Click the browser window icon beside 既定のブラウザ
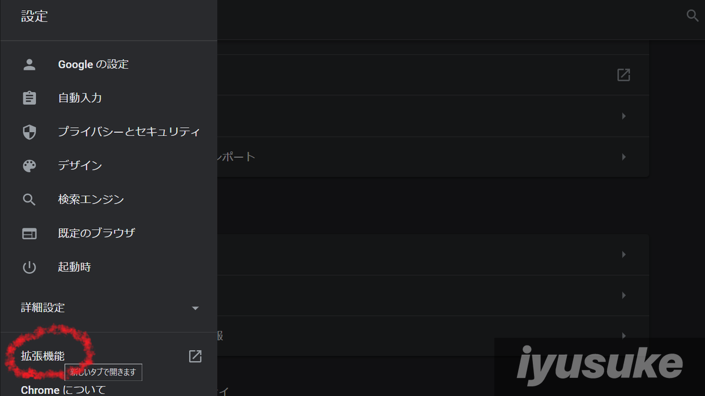705x396 pixels. point(29,233)
